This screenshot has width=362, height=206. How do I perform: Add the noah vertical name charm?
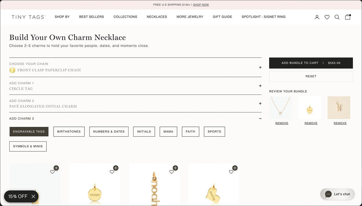175,168
